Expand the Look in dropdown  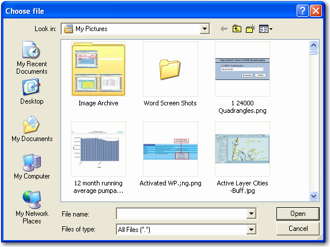point(204,29)
